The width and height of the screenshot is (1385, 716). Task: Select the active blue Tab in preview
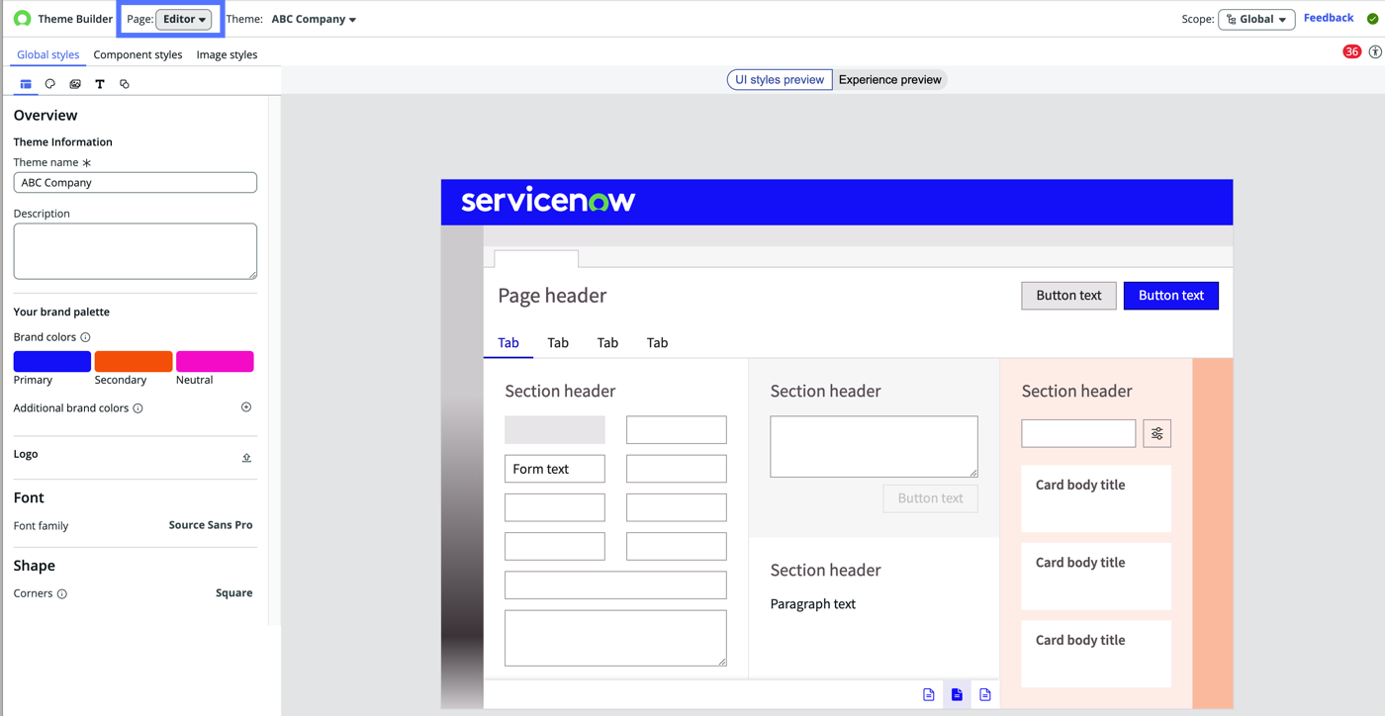[x=508, y=343]
